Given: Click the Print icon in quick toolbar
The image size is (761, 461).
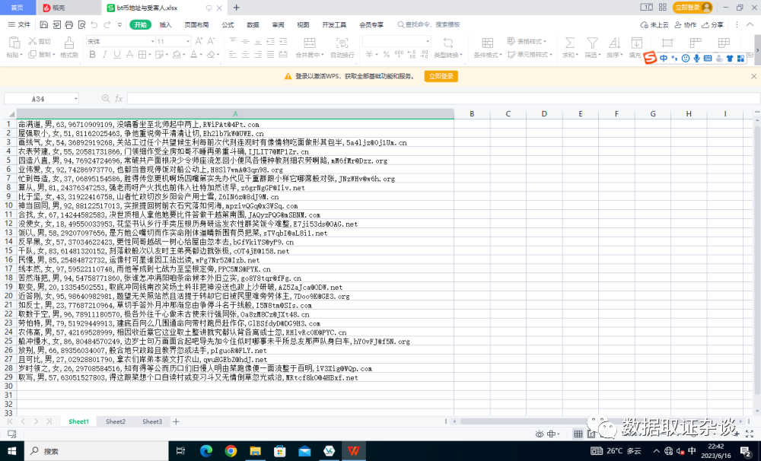Looking at the screenshot, I should [69, 25].
